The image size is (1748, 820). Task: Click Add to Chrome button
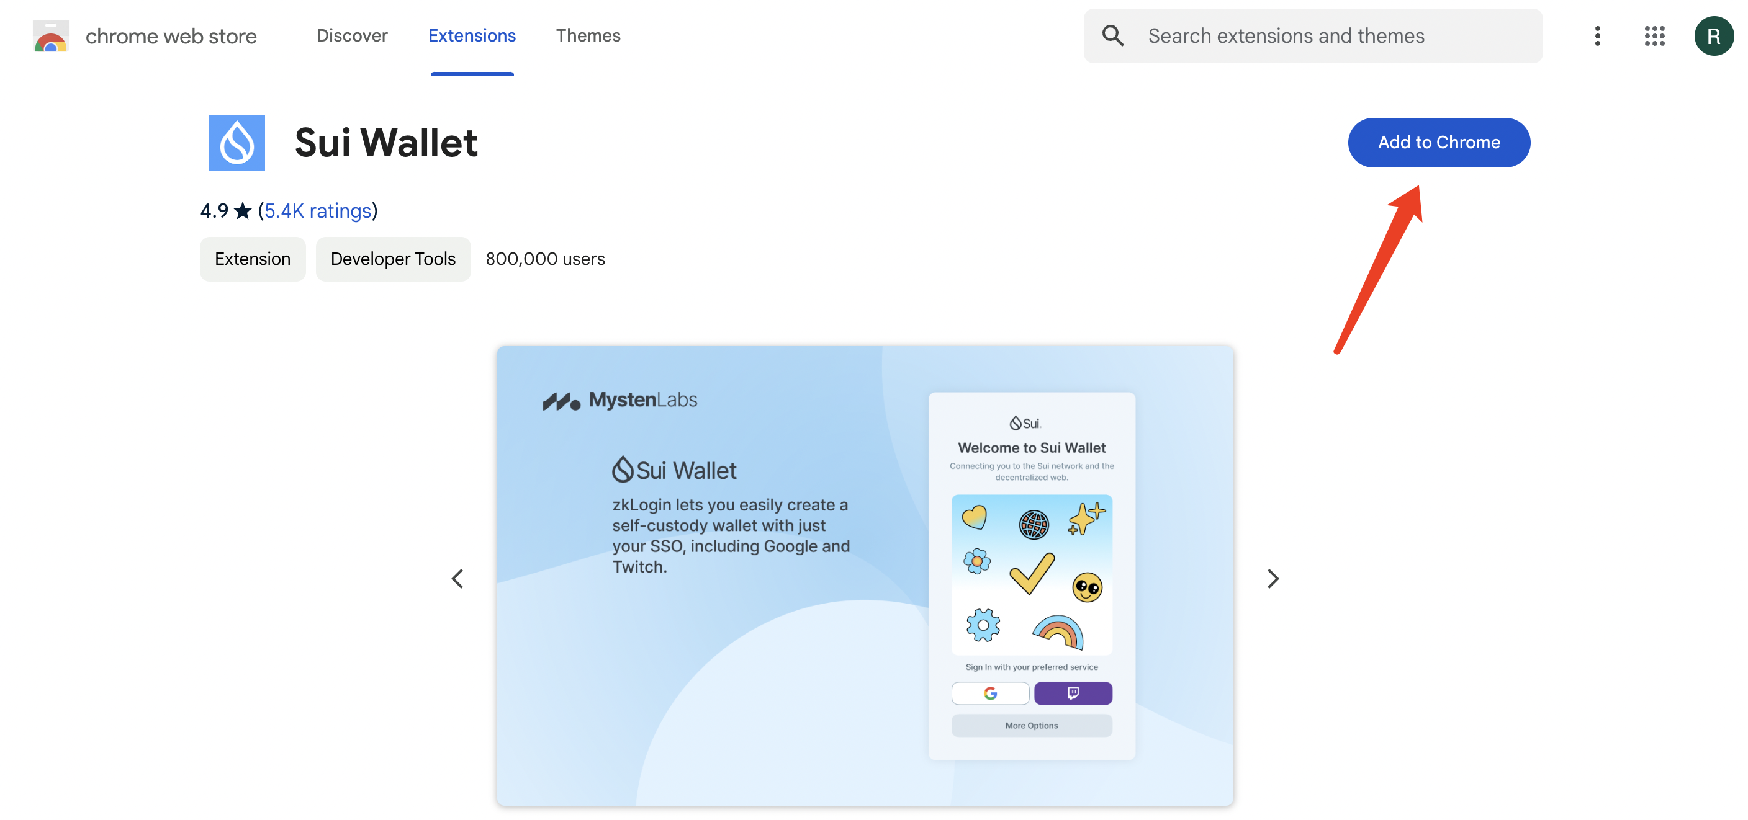[1439, 141]
